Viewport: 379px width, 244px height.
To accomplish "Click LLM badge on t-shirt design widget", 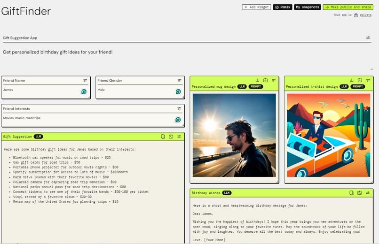I will point(344,86).
